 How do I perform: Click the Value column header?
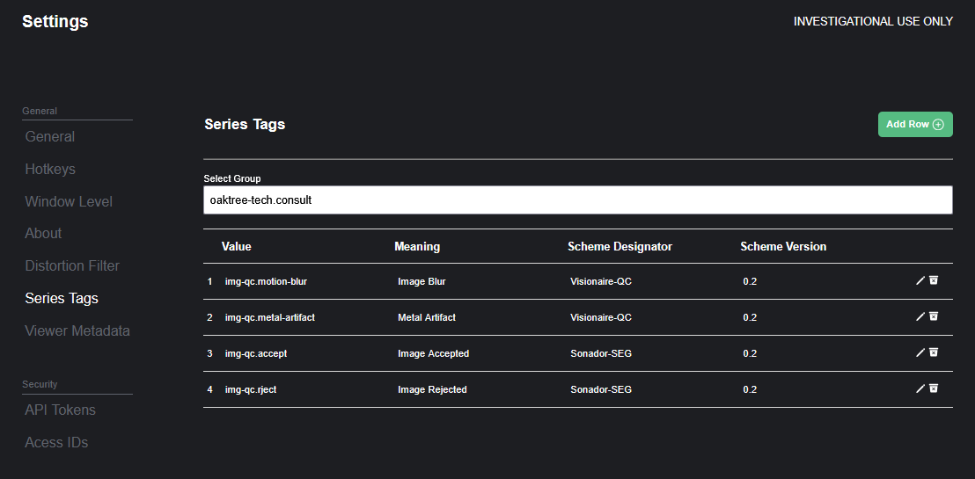tap(237, 247)
